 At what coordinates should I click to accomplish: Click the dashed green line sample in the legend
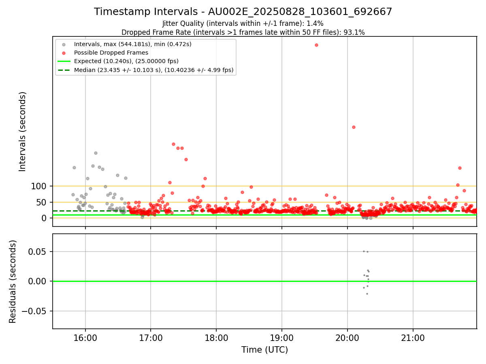click(x=64, y=70)
